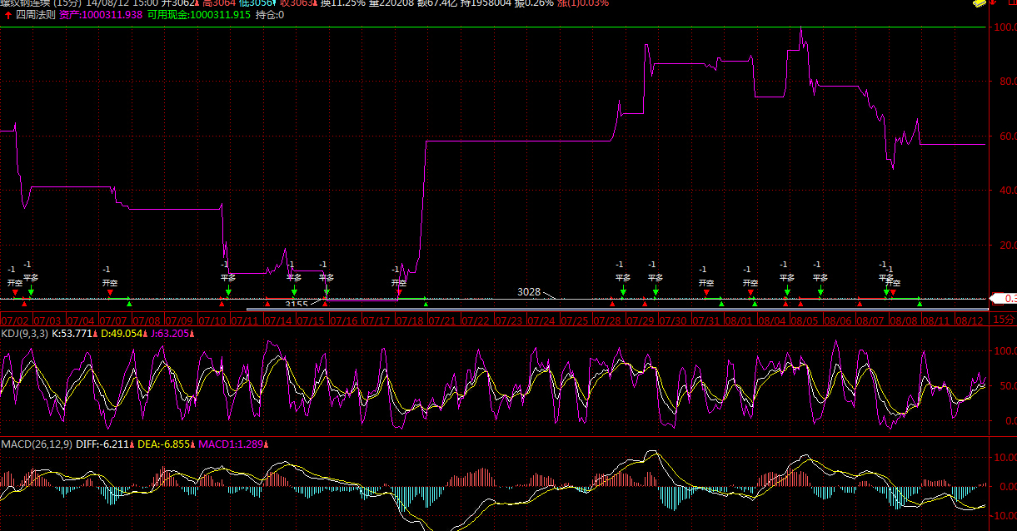Open the MACD(26,12,9) indicator label
Screen dimensions: 1017x531
37,444
